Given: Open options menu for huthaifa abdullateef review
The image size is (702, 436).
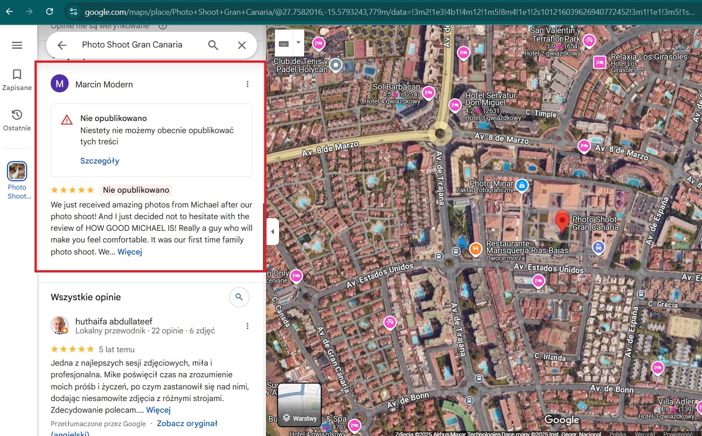Looking at the screenshot, I should (x=247, y=326).
